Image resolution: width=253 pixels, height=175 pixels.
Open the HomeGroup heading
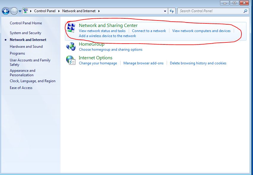[x=92, y=44]
